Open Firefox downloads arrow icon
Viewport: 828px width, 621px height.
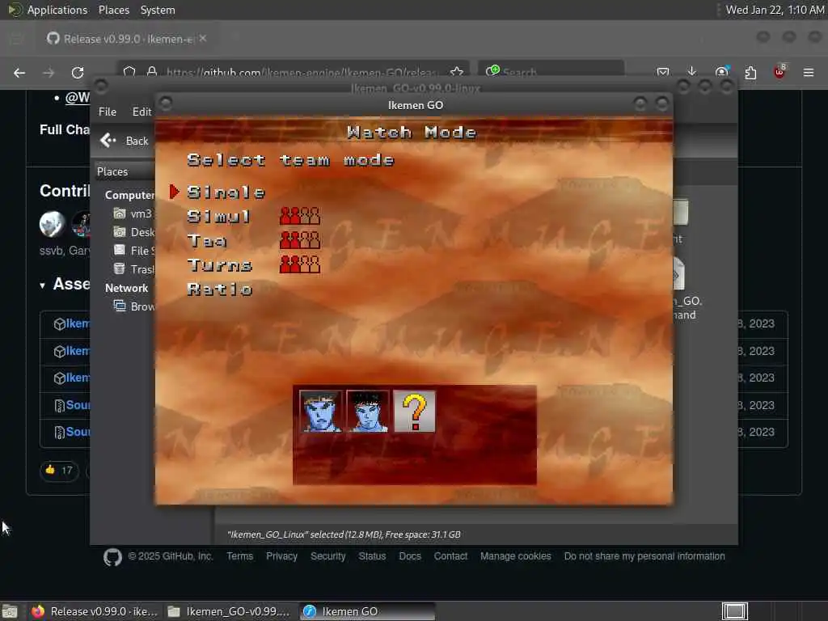(692, 72)
